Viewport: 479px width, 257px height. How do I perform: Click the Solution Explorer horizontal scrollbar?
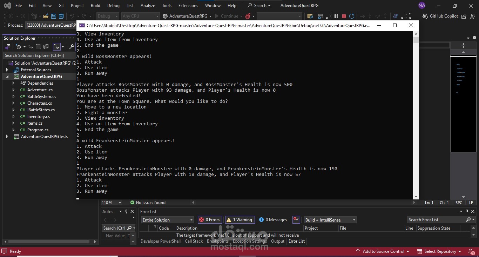click(x=49, y=242)
